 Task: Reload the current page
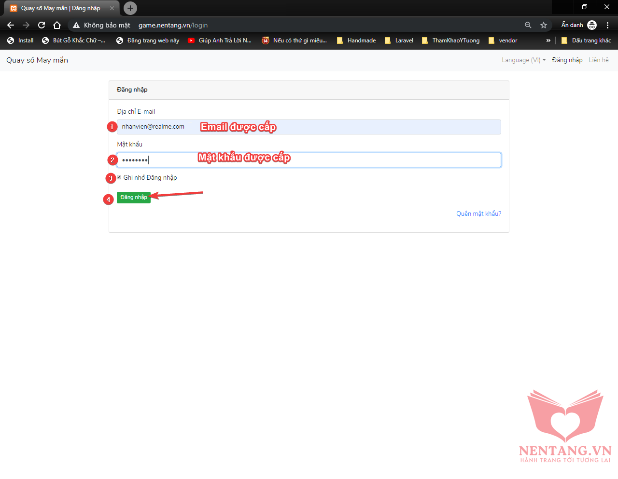pyautogui.click(x=42, y=25)
